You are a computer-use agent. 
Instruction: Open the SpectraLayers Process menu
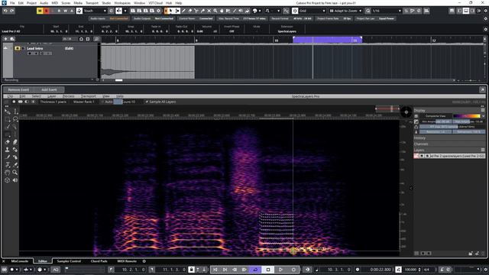tap(69, 96)
